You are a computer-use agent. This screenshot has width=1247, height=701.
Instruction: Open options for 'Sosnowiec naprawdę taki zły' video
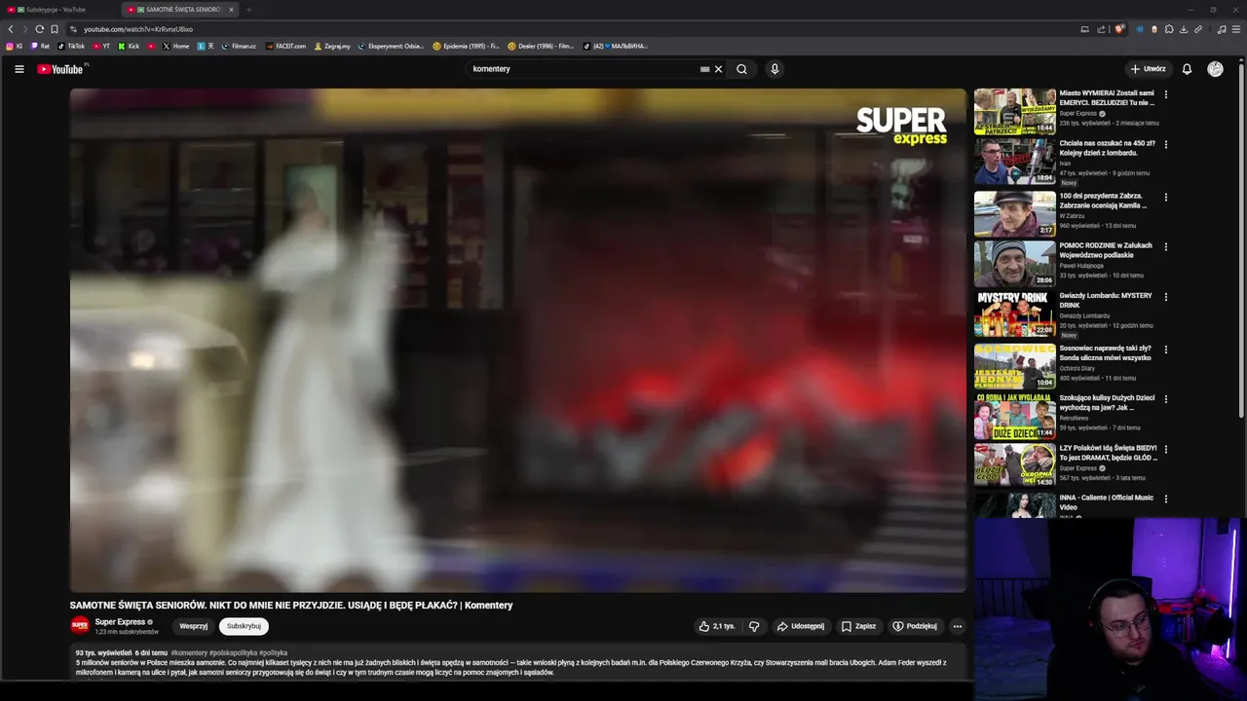coord(1165,350)
